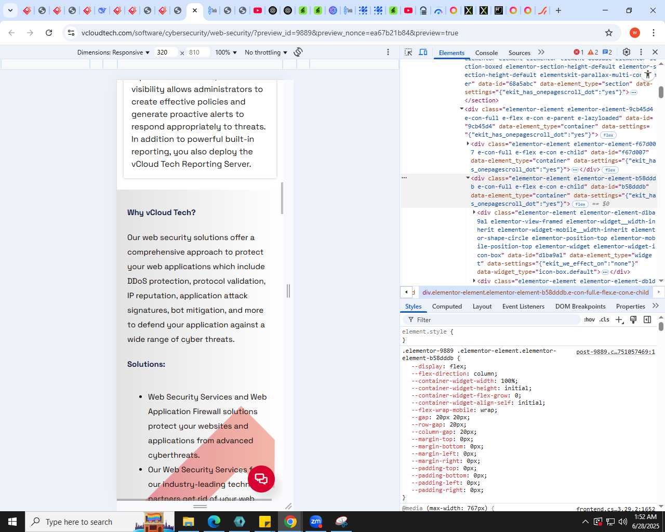Open the Computed styles tab
The image size is (665, 532).
pyautogui.click(x=447, y=307)
